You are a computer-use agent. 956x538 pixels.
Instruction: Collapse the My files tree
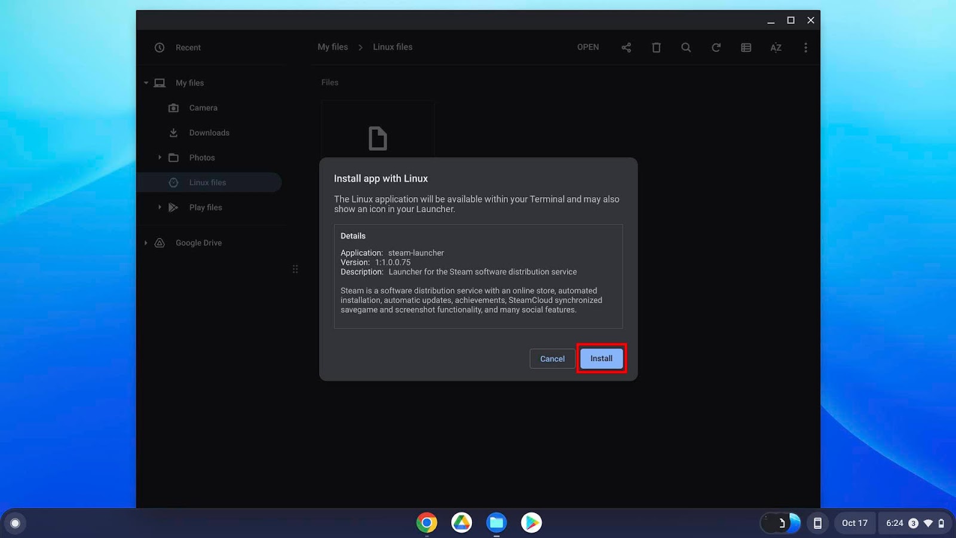(146, 83)
